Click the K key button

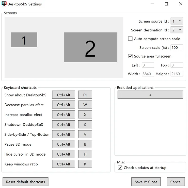click(85, 164)
